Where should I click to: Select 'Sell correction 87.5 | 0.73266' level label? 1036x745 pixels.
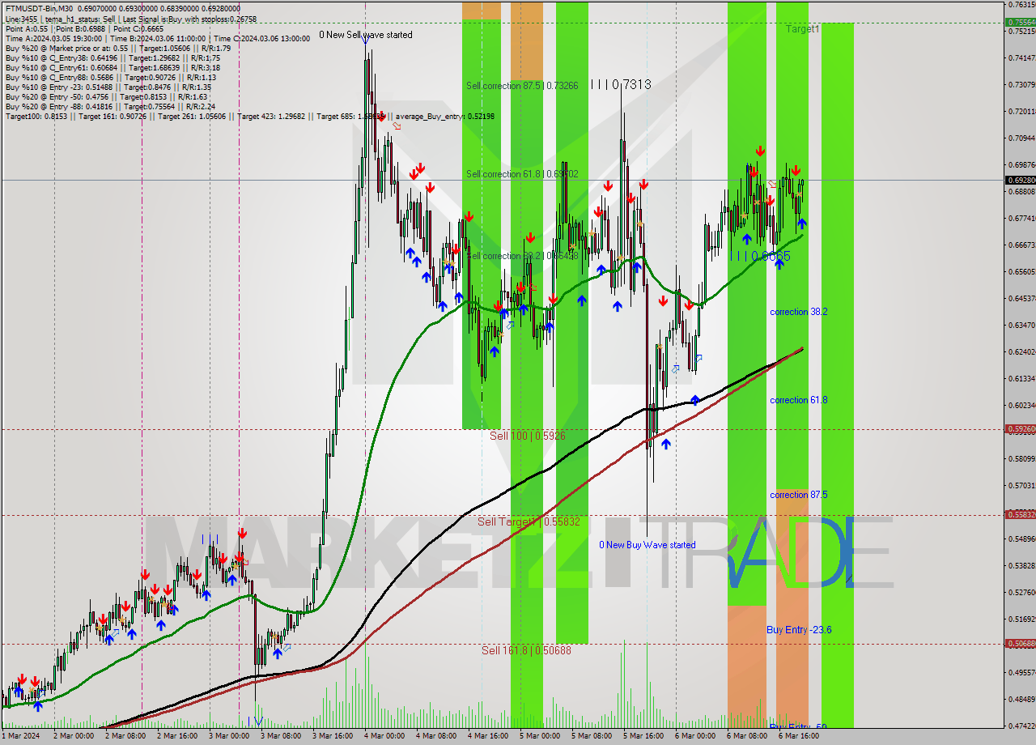click(x=522, y=85)
